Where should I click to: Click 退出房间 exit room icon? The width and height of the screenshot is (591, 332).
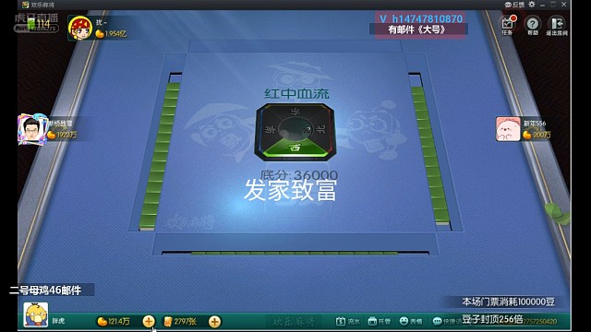pyautogui.click(x=557, y=26)
